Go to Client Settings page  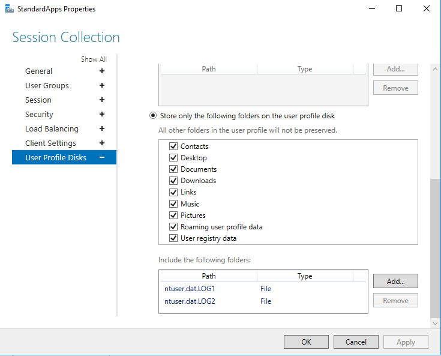click(x=50, y=143)
